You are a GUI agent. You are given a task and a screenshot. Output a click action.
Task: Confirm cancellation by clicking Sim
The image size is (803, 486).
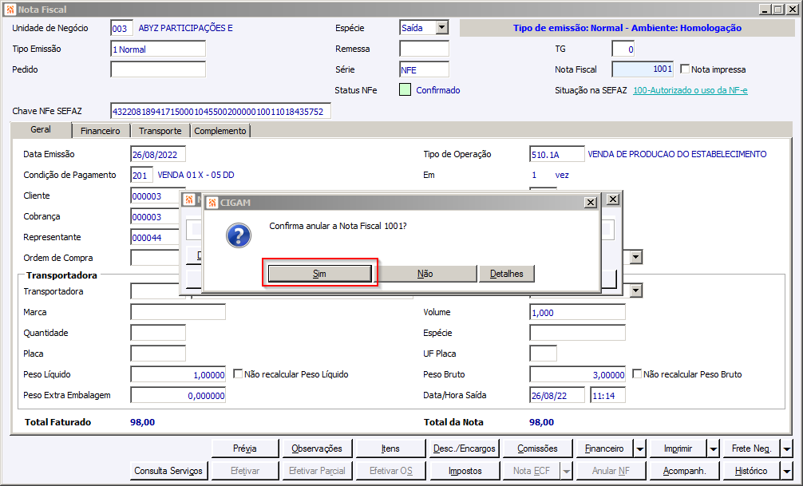tap(319, 274)
